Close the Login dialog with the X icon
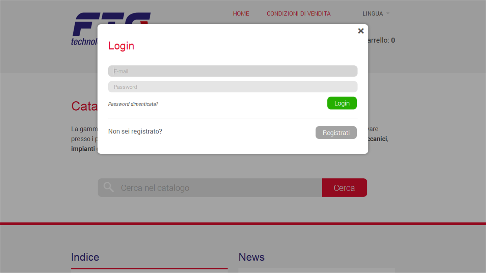Image resolution: width=486 pixels, height=273 pixels. tap(361, 31)
